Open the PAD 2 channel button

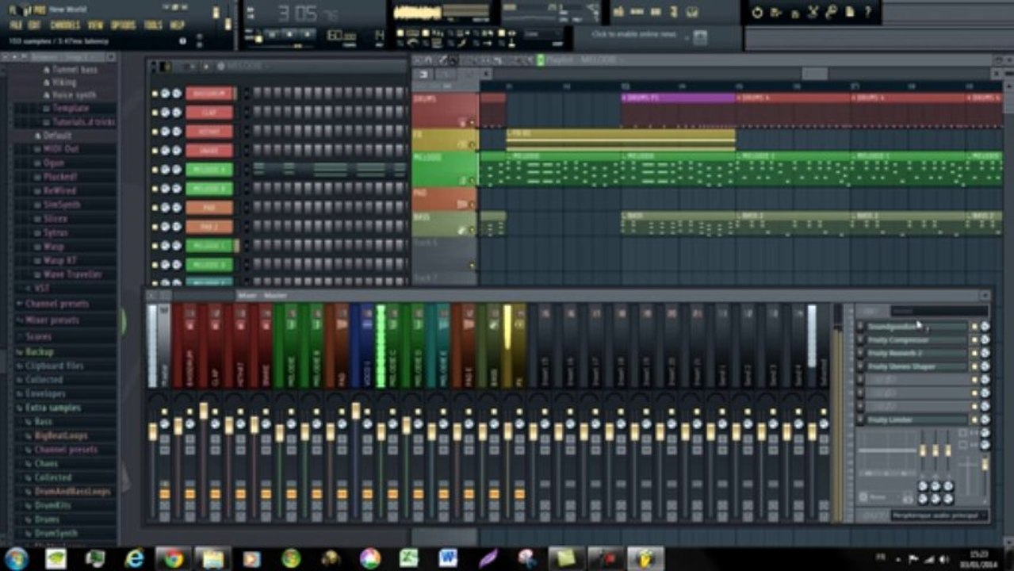pos(209,227)
